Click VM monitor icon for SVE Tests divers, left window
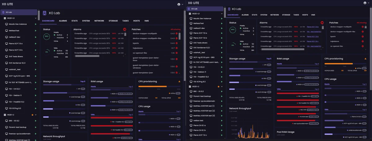Viewport: 372px width, 141px height. 7,57
